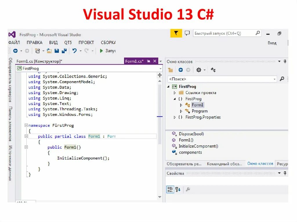Open the Источники данных side panel
The image size is (297, 222).
tap(10, 163)
